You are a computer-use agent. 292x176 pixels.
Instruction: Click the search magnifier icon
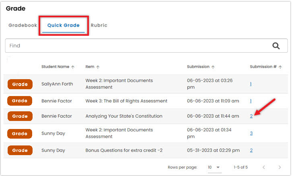point(276,46)
